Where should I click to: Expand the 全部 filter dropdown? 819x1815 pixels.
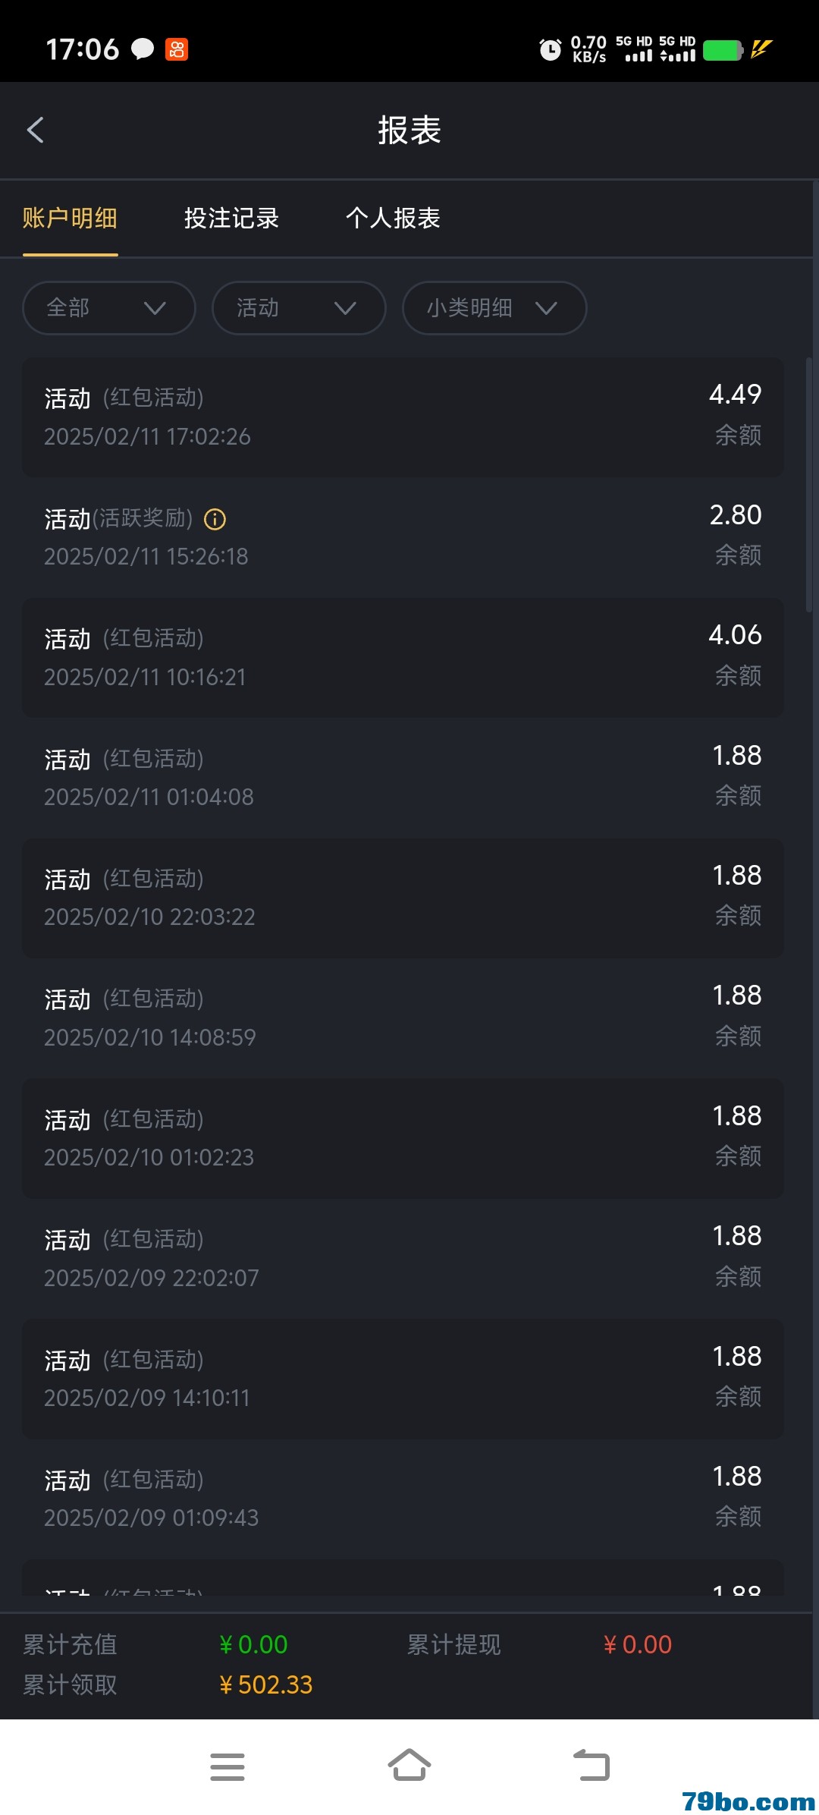[x=109, y=308]
